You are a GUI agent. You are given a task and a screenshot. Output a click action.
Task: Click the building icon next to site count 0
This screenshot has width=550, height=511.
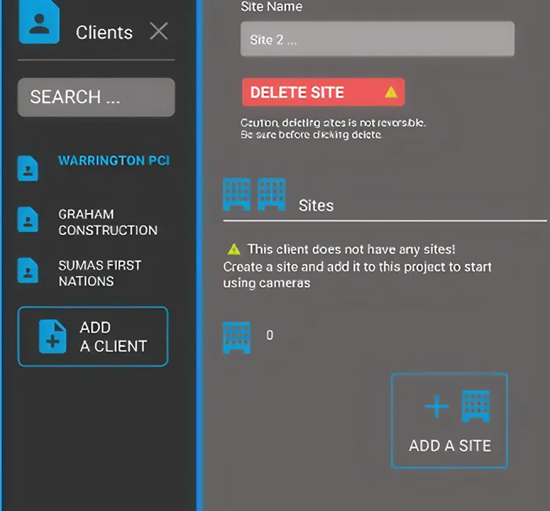pos(236,337)
